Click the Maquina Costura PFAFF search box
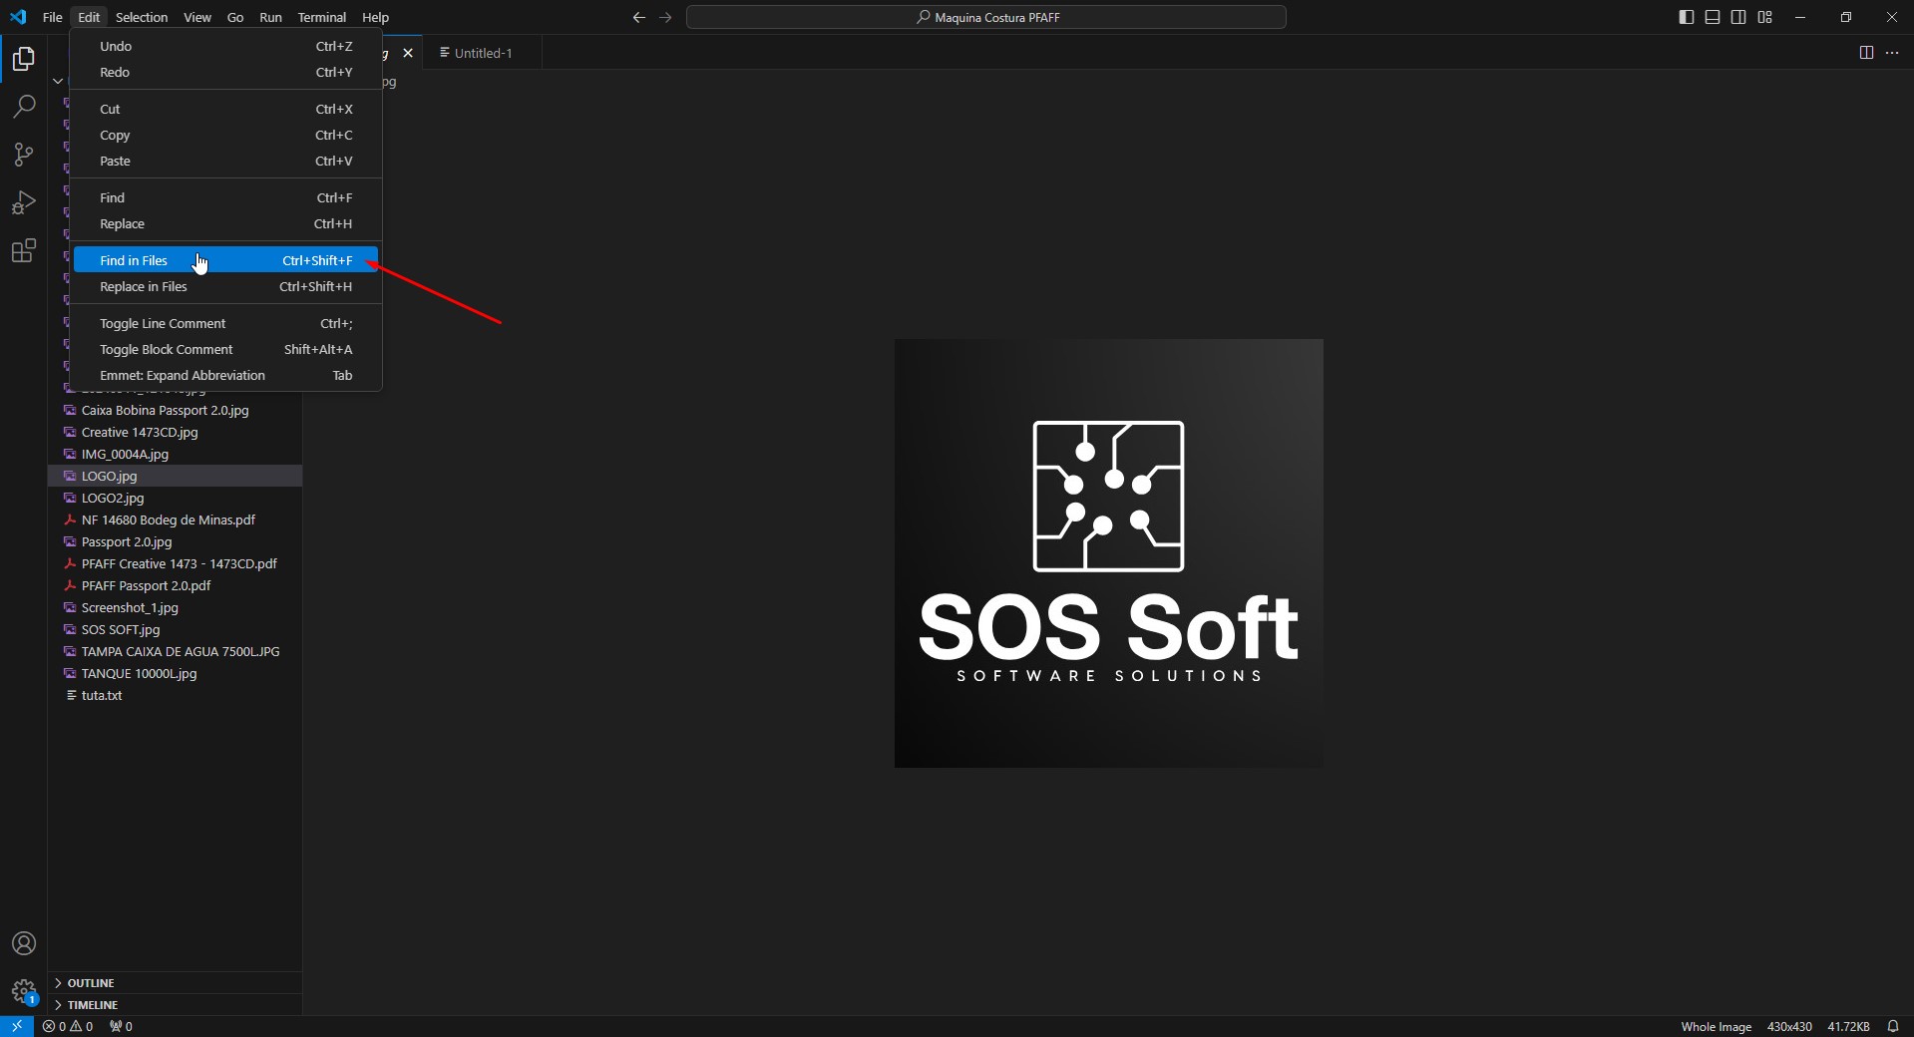This screenshot has height=1037, width=1914. click(x=986, y=17)
